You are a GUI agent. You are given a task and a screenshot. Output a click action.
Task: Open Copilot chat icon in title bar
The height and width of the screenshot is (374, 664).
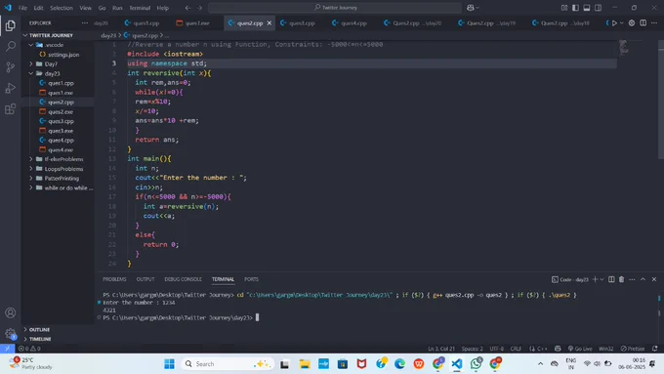471,8
